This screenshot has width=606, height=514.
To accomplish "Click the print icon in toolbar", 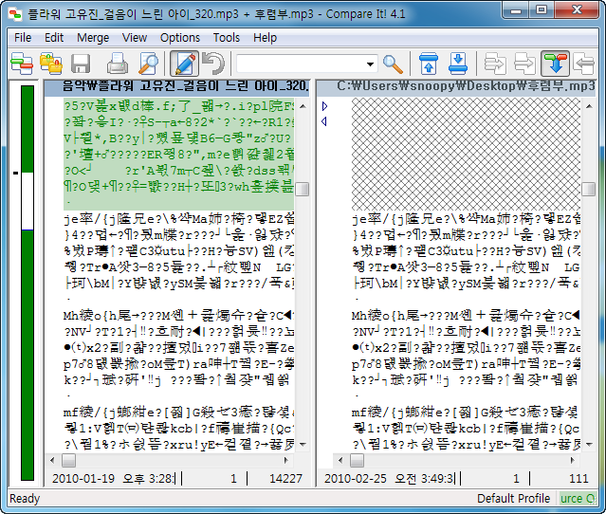I will coord(118,64).
